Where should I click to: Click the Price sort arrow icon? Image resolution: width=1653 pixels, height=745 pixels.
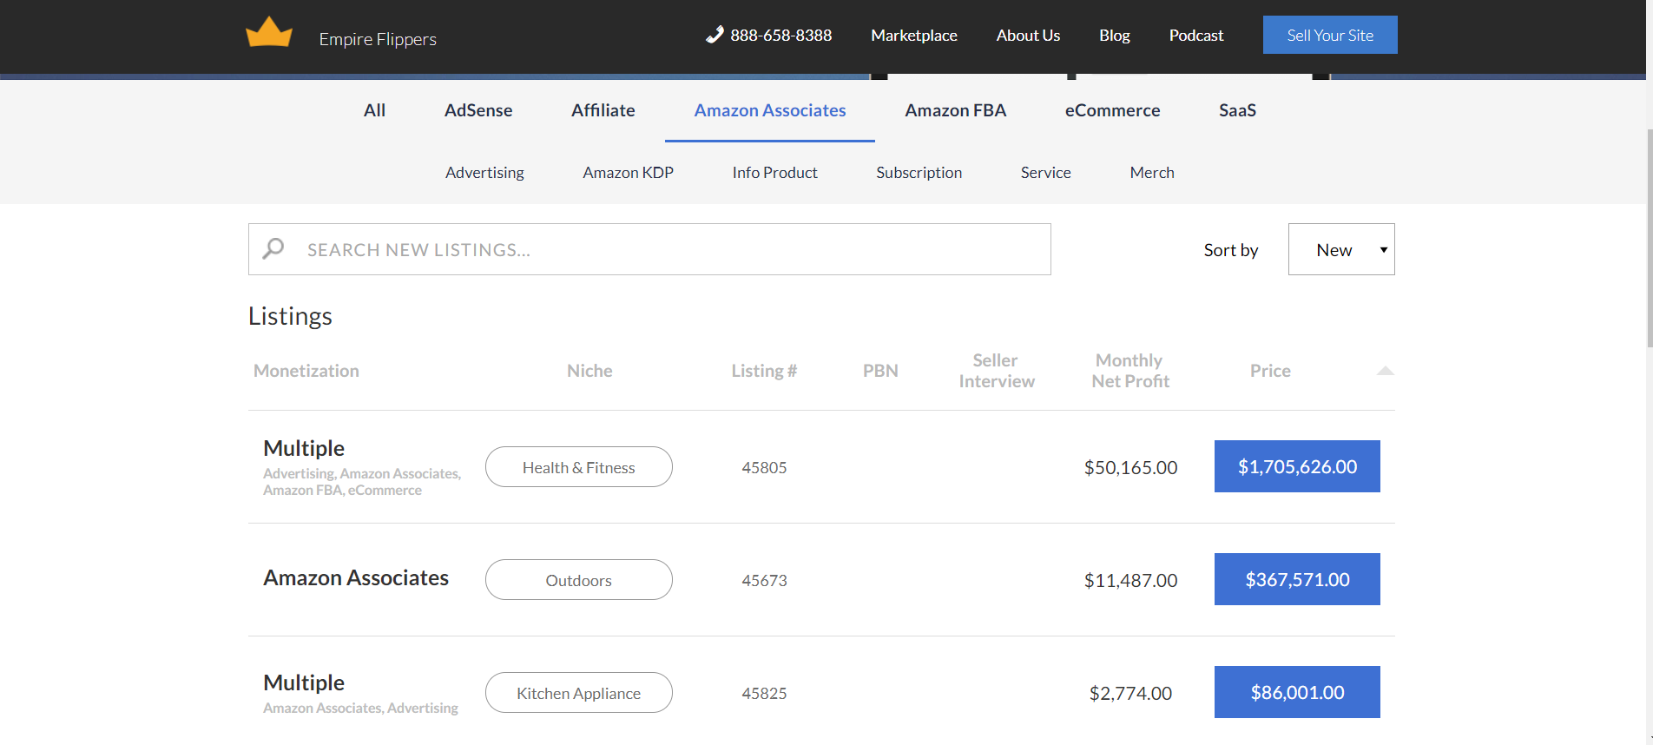[x=1385, y=371]
